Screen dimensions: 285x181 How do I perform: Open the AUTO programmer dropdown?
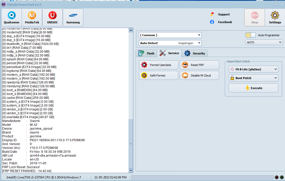tap(264, 42)
